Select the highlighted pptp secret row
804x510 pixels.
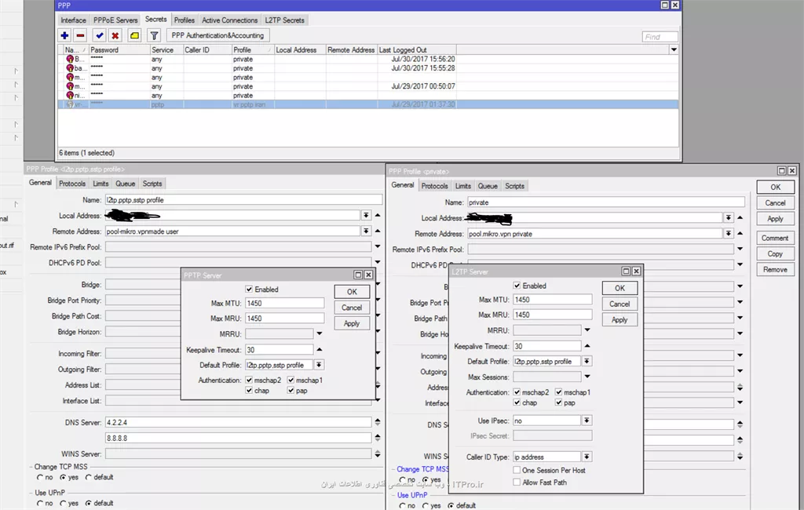[x=368, y=104]
